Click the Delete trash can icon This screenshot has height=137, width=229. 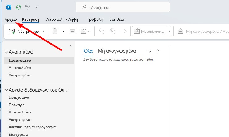tap(55, 31)
